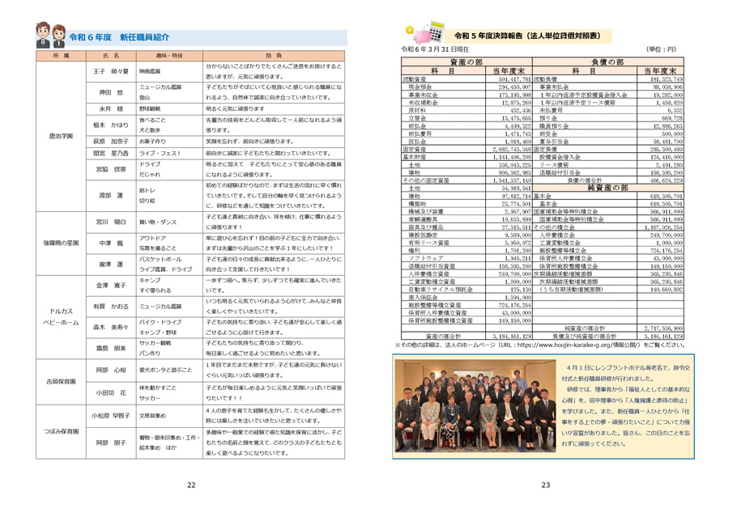The image size is (737, 521).
Task: Click the value '2,717,536,900'
Action: (x=662, y=328)
